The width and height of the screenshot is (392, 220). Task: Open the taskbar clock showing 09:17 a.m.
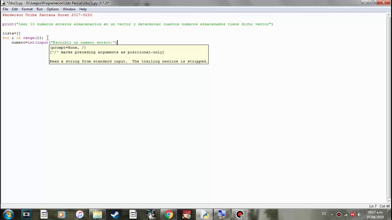point(375,215)
